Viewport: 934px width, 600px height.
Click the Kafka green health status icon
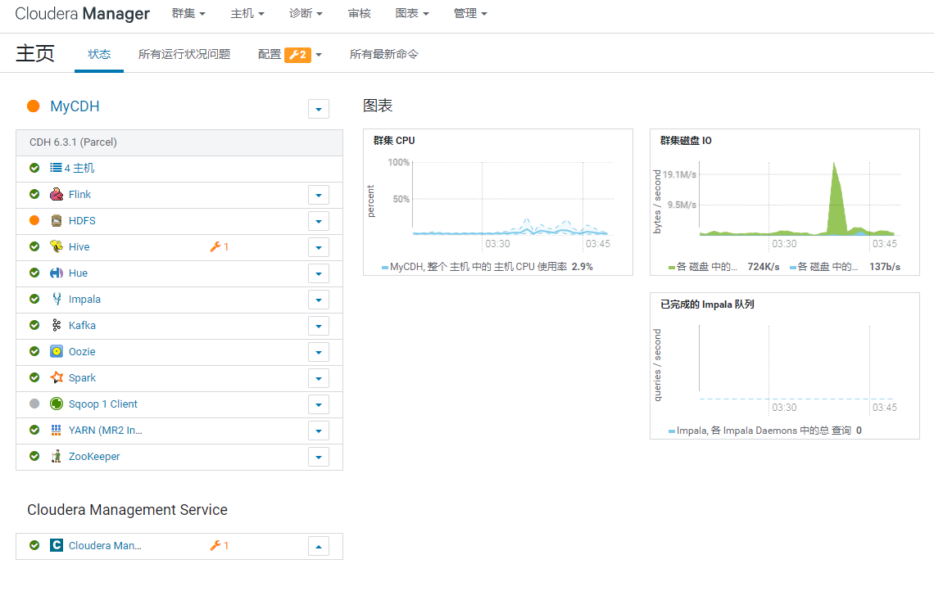tap(34, 325)
